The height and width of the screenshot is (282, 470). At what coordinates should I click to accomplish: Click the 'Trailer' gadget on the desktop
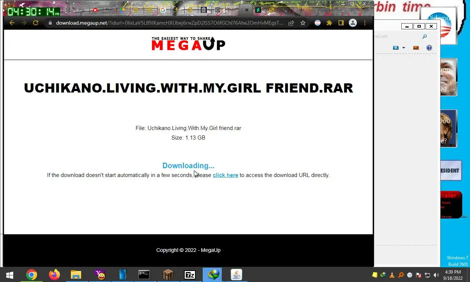(x=451, y=205)
